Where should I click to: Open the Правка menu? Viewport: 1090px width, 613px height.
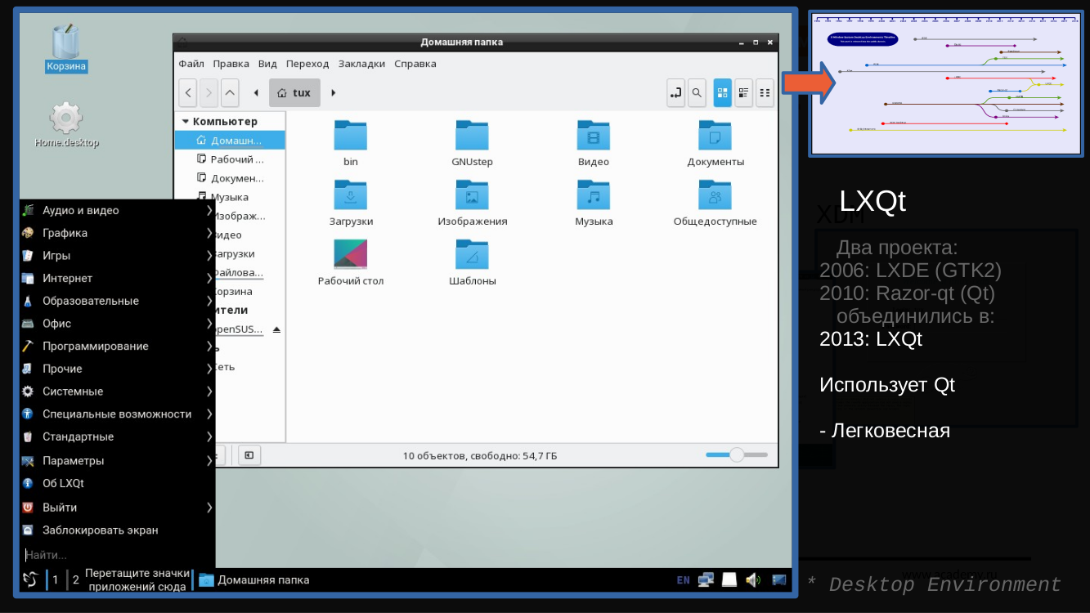(231, 64)
